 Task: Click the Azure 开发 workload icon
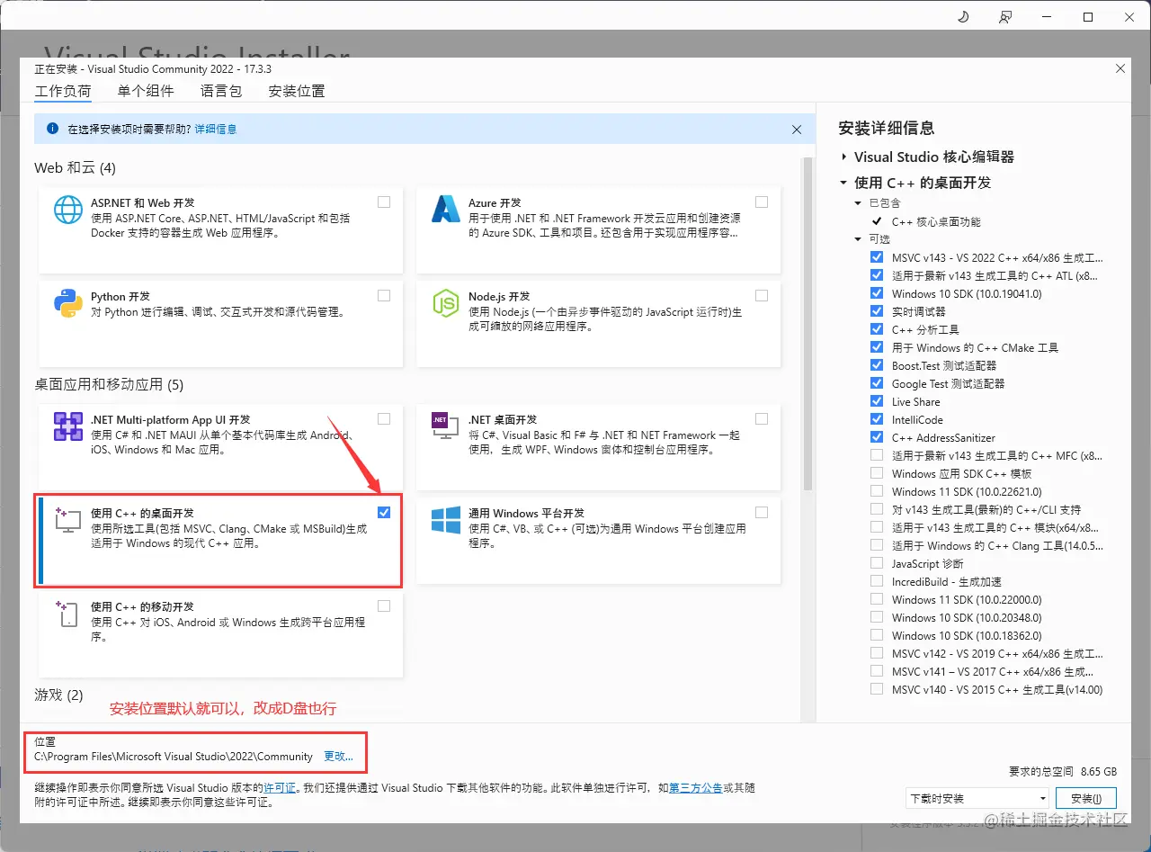tap(446, 210)
